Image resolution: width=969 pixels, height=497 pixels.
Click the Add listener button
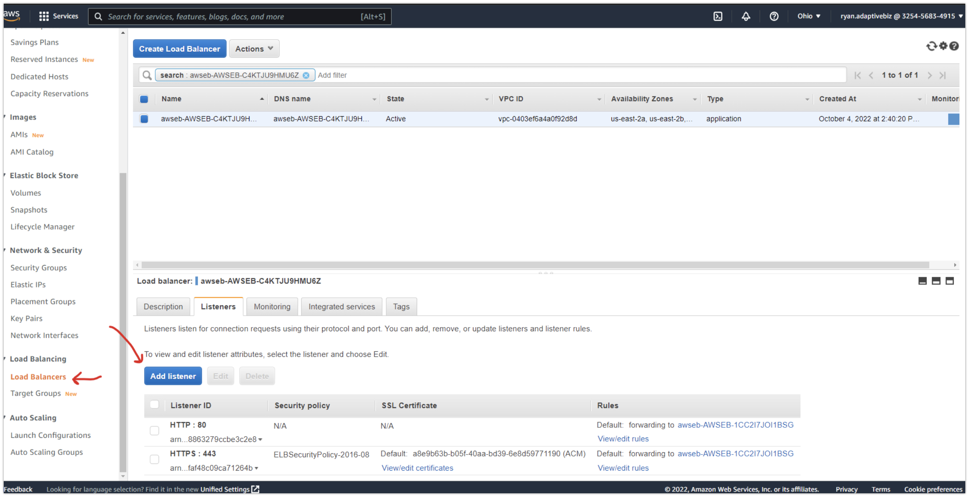[173, 376]
